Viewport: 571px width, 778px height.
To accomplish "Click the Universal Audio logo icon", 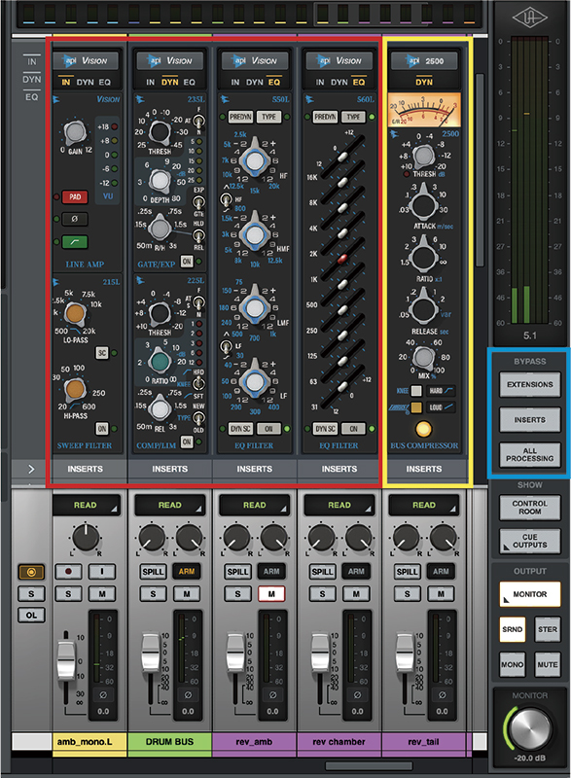I will click(x=530, y=18).
